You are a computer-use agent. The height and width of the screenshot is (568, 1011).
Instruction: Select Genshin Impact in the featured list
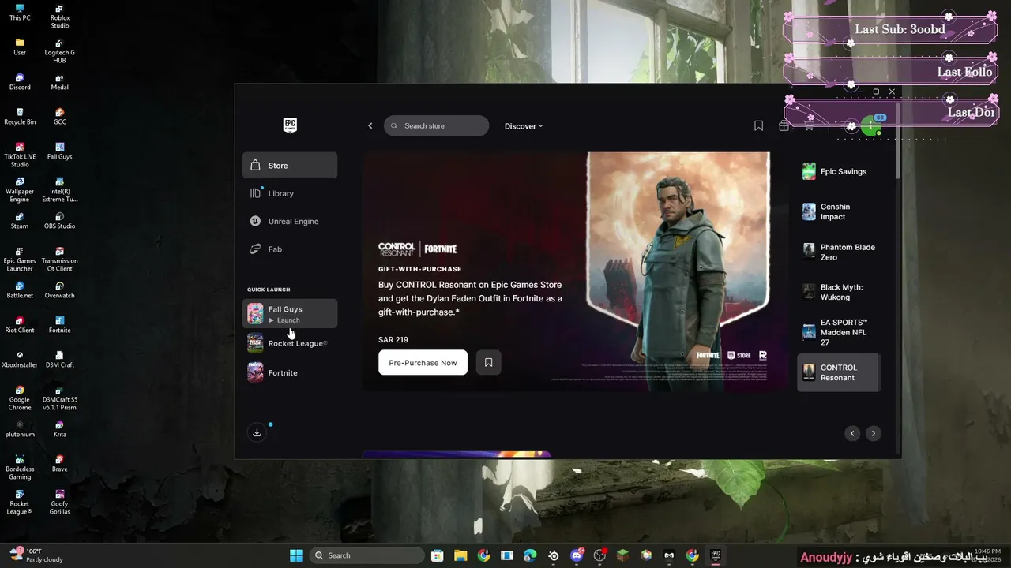tap(839, 211)
